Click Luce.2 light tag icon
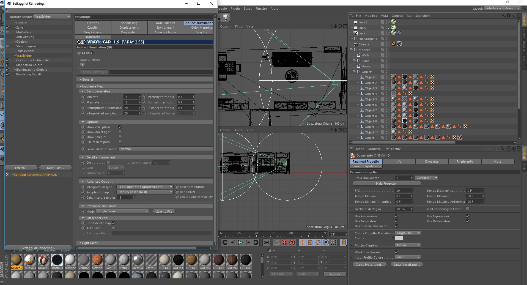 click(x=394, y=22)
